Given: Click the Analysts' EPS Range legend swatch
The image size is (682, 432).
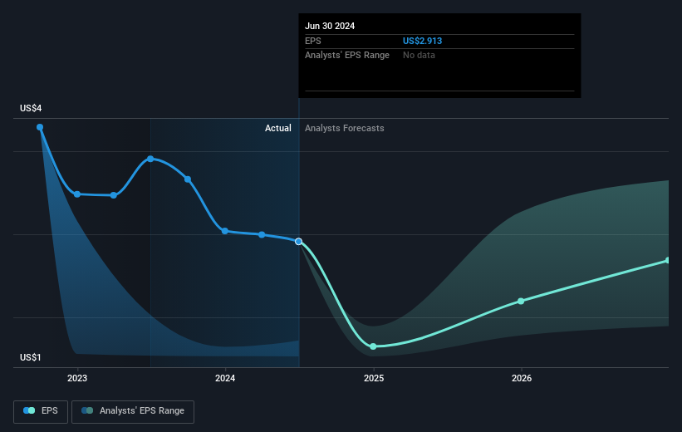Looking at the screenshot, I should tap(87, 410).
